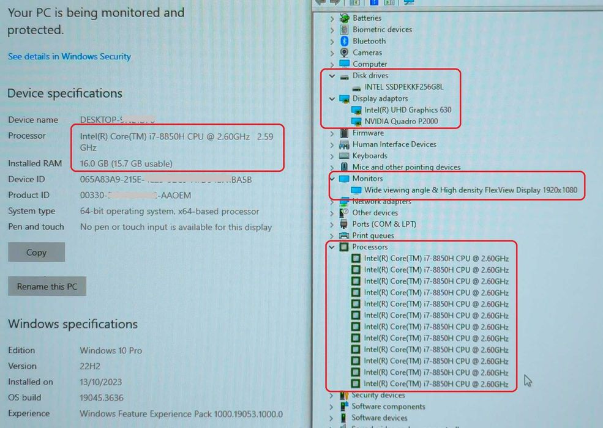The width and height of the screenshot is (603, 428).
Task: Select the Software components icon
Action: click(343, 407)
